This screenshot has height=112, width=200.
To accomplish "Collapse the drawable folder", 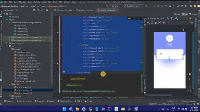I will (10, 49).
